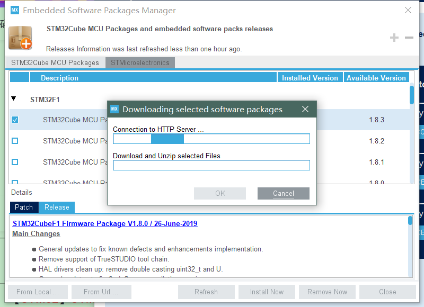Image resolution: width=424 pixels, height=307 pixels.
Task: Click the MX logo in main title bar
Action: click(x=15, y=10)
